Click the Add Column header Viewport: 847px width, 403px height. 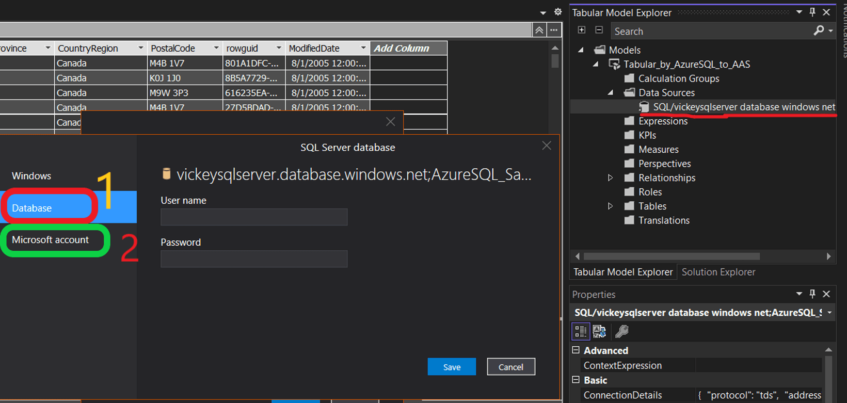tap(408, 48)
